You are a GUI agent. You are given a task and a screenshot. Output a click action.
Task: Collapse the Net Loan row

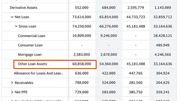[12, 17]
